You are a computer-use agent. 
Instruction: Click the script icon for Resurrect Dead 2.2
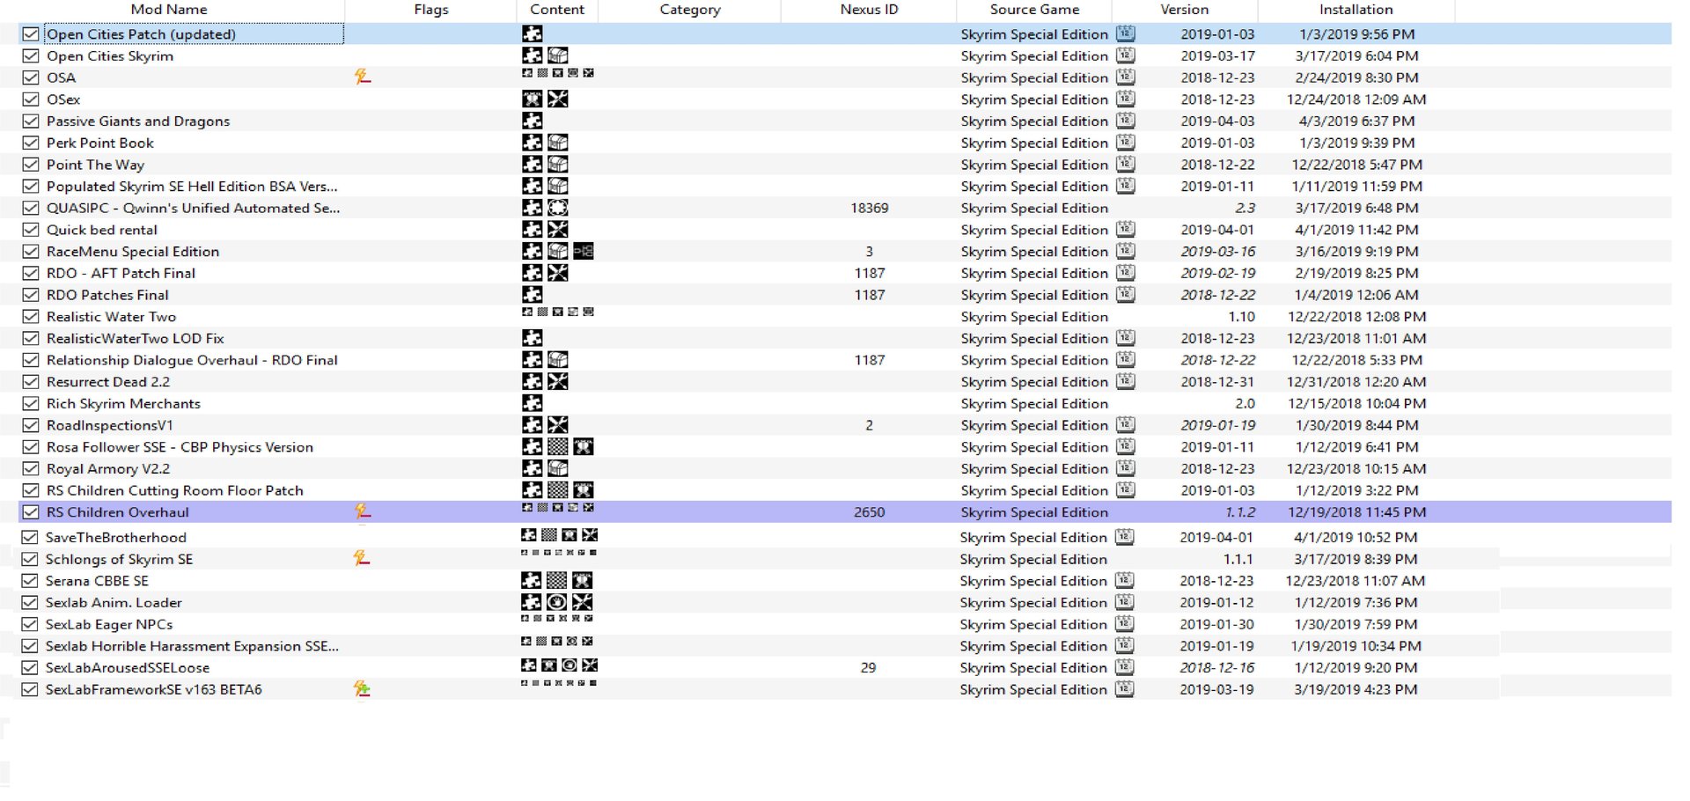(557, 381)
